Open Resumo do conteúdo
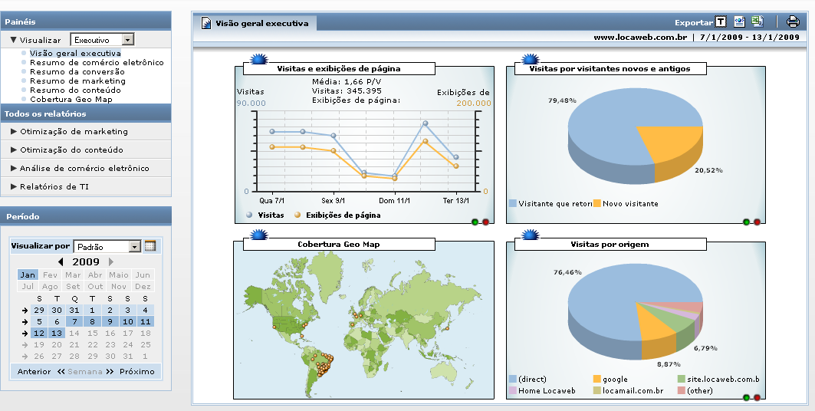The image size is (815, 411). point(76,90)
